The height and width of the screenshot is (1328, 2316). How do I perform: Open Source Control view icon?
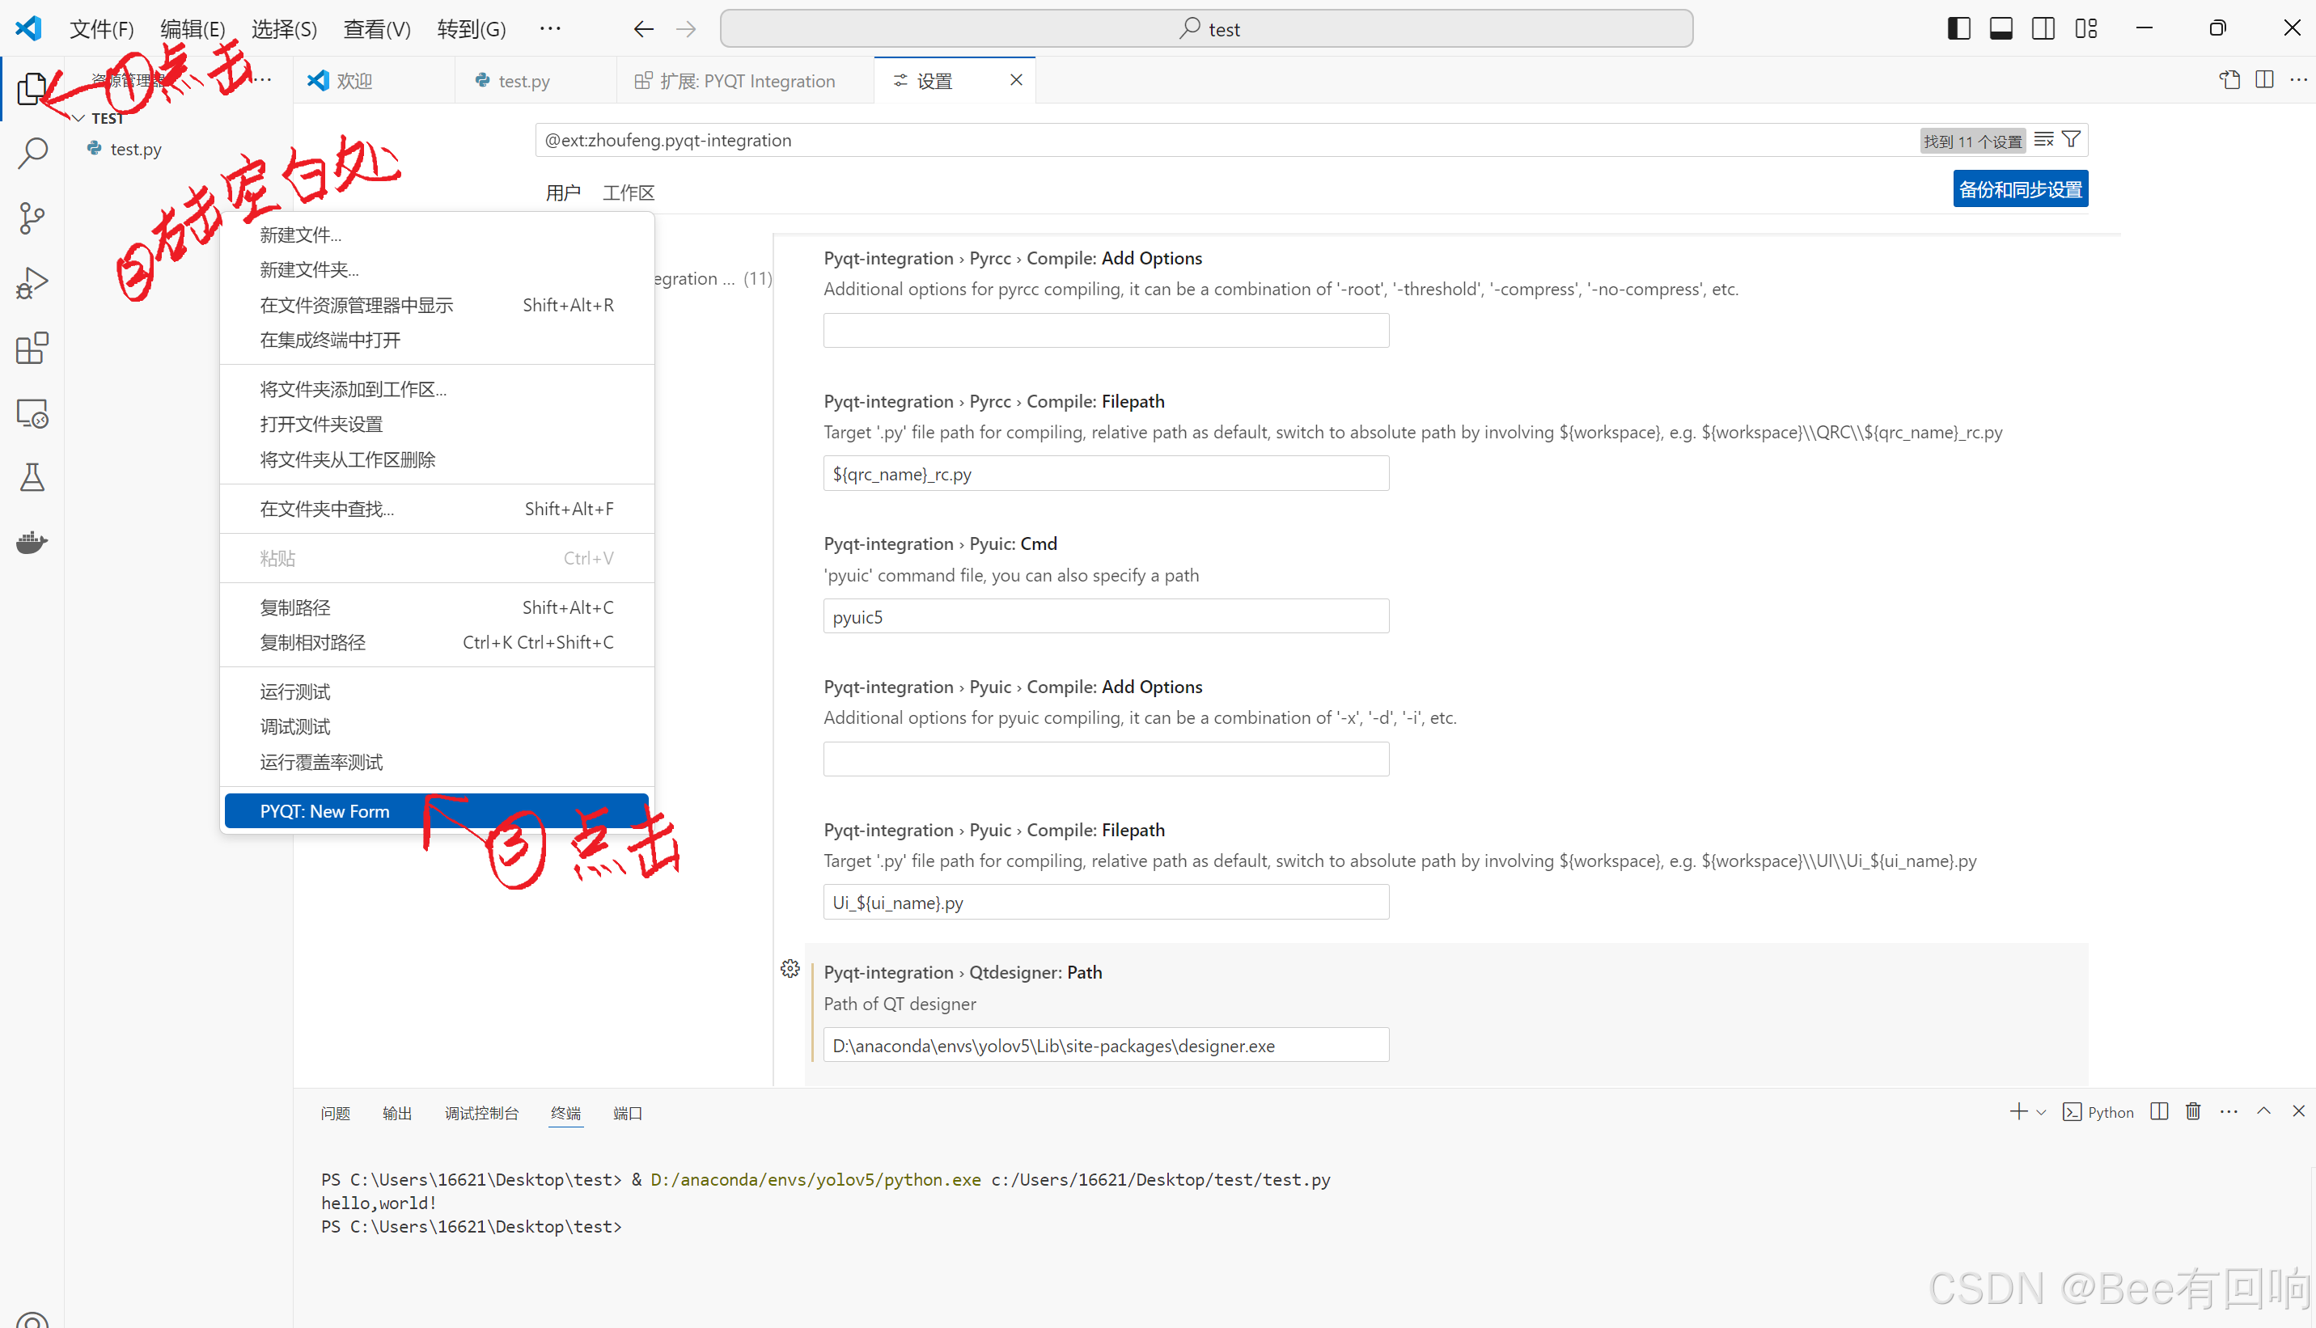pyautogui.click(x=32, y=218)
